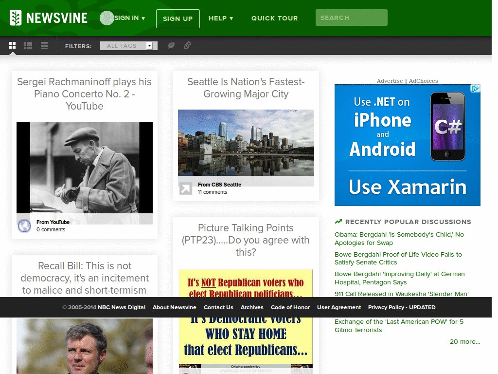Image resolution: width=498 pixels, height=374 pixels.
Task: Open Exchange of 'Last American POW' discussion
Action: click(399, 326)
